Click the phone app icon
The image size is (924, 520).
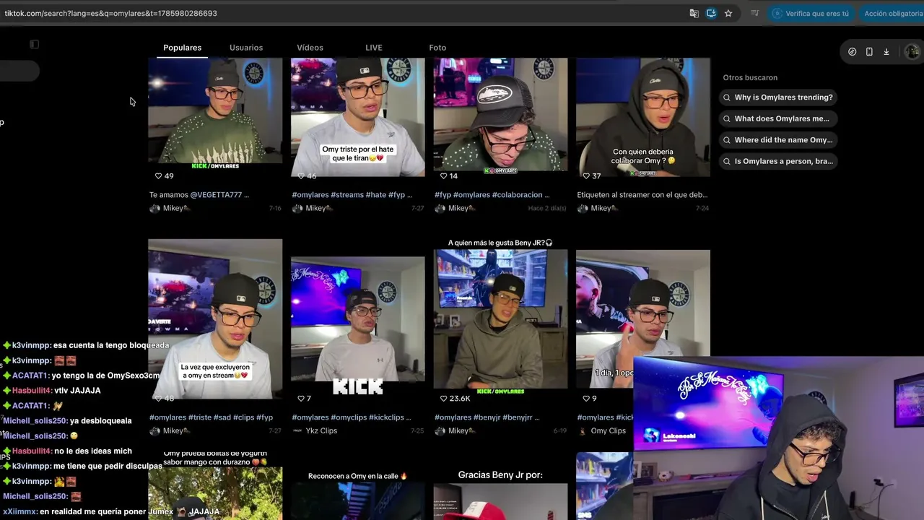click(x=869, y=52)
